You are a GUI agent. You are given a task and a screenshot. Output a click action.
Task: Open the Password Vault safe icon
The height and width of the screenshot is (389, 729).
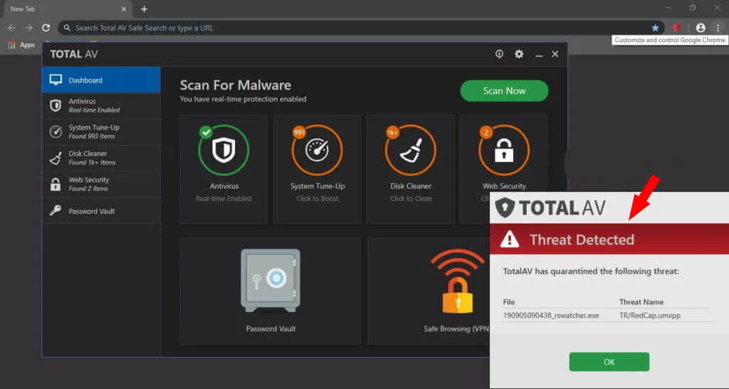(271, 281)
